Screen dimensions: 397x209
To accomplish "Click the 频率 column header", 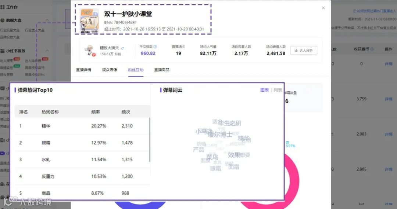I will [x=96, y=112].
